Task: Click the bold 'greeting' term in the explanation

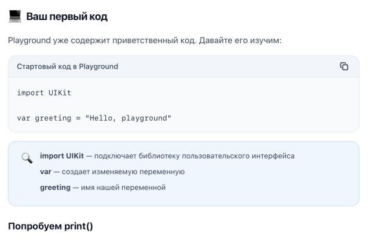Action: click(55, 188)
